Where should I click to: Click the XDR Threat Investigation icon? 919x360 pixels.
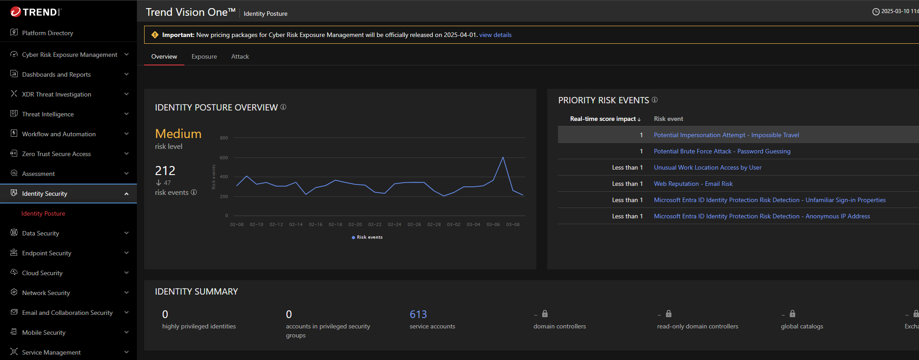pyautogui.click(x=14, y=94)
